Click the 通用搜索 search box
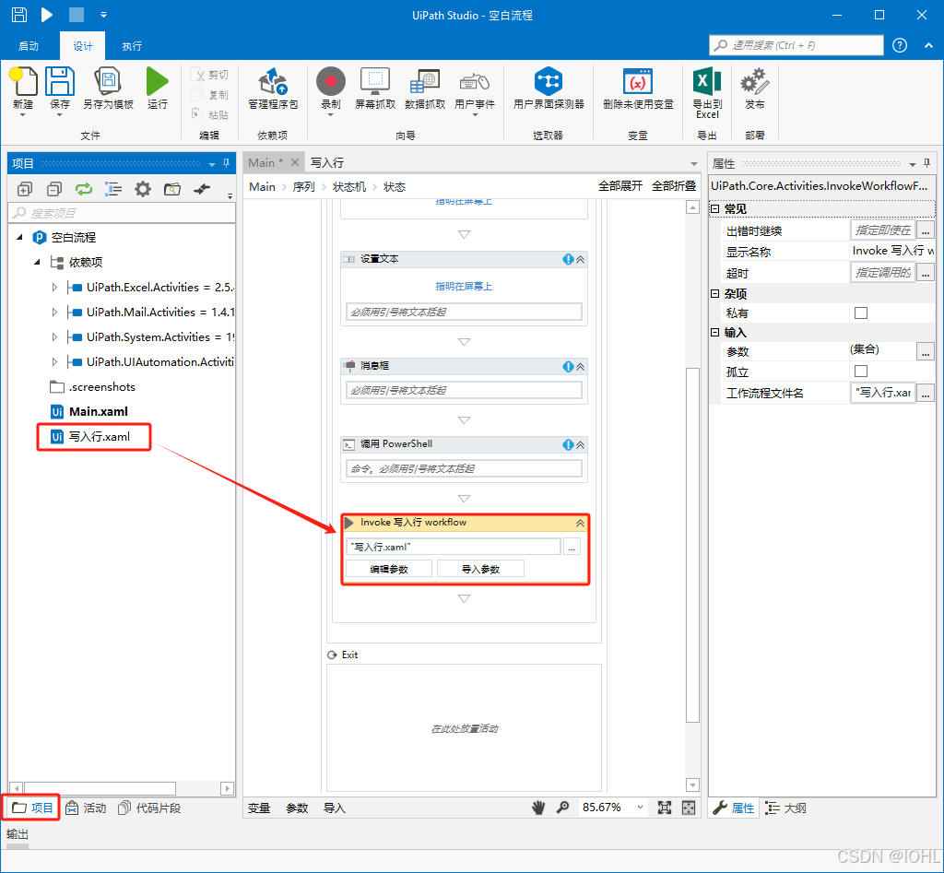This screenshot has height=873, width=944. pos(796,45)
